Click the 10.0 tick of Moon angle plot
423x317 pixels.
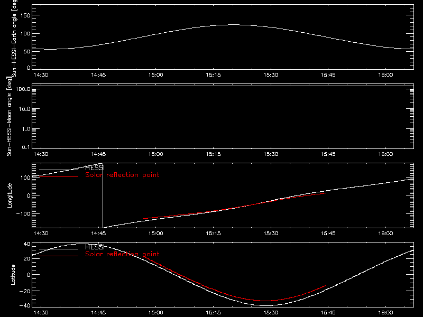(x=24, y=109)
